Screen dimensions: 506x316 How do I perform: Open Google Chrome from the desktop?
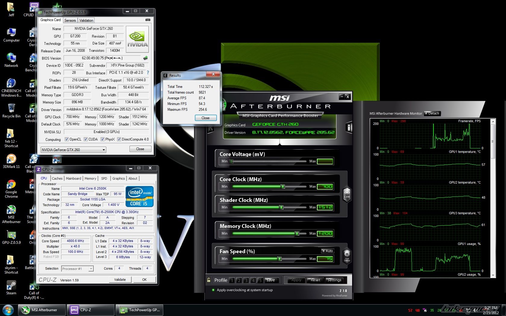click(11, 189)
